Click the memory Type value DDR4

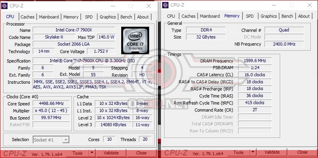click(206, 30)
